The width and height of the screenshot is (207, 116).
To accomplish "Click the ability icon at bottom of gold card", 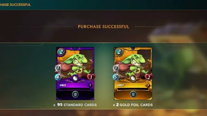I will (133, 95).
